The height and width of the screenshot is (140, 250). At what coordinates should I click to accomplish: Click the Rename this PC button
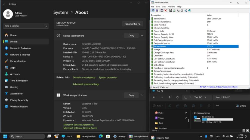coord(132,24)
